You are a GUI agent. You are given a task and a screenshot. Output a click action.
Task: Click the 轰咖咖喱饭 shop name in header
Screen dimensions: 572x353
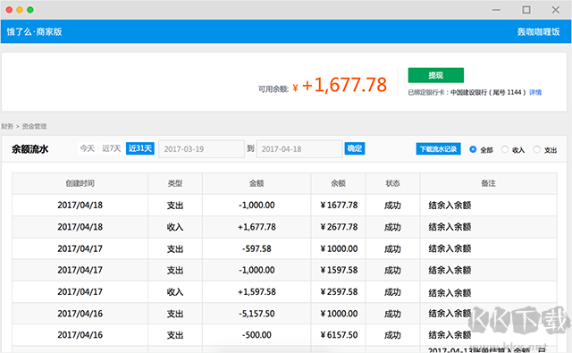[x=538, y=32]
